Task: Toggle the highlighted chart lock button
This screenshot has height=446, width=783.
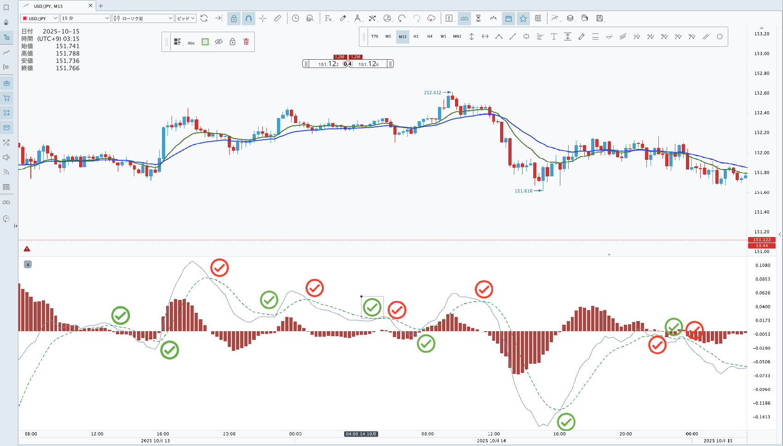Action: (x=234, y=18)
